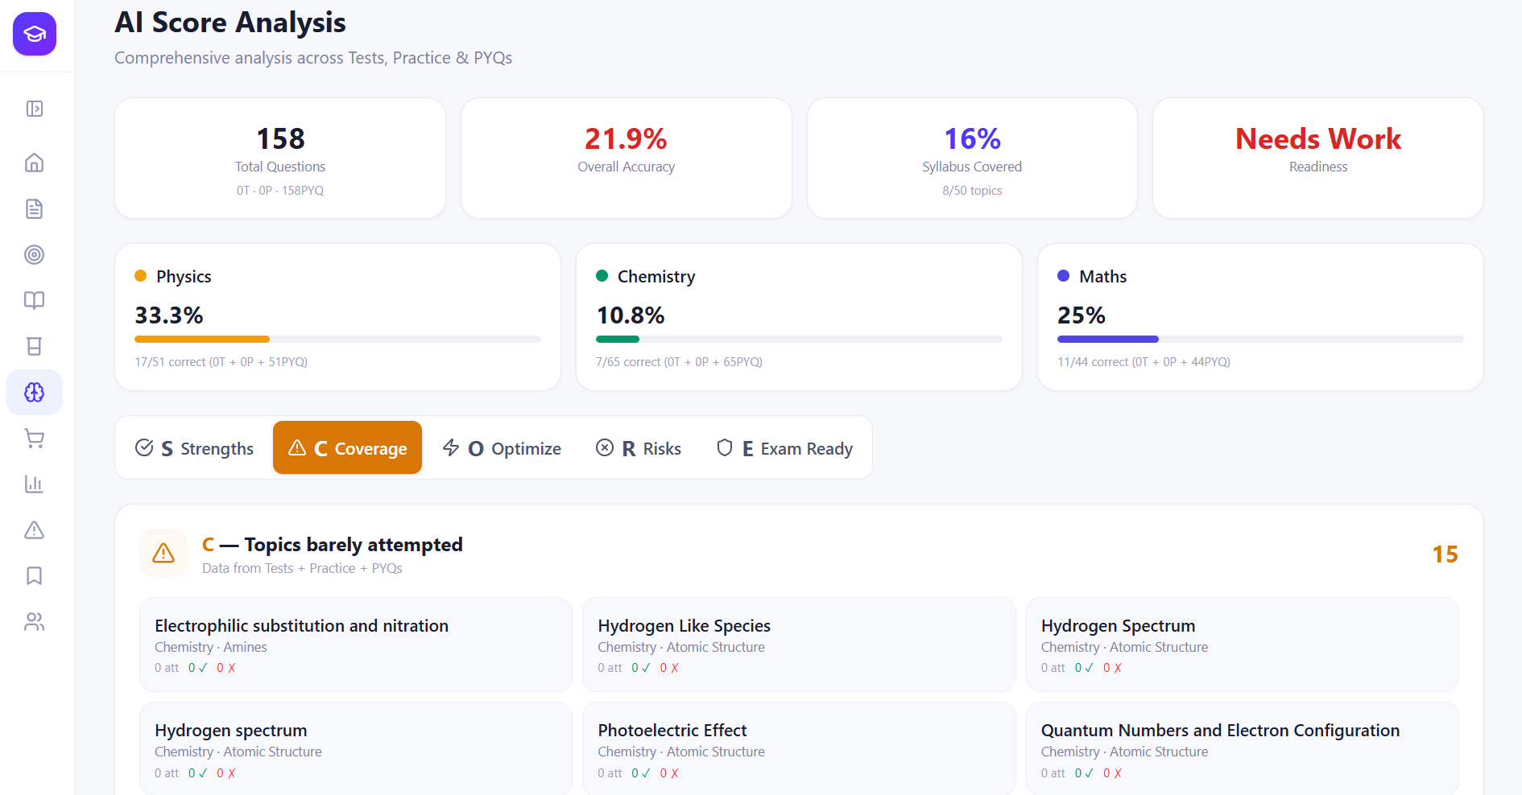
Task: Open the users icon in the sidebar
Action: point(35,622)
